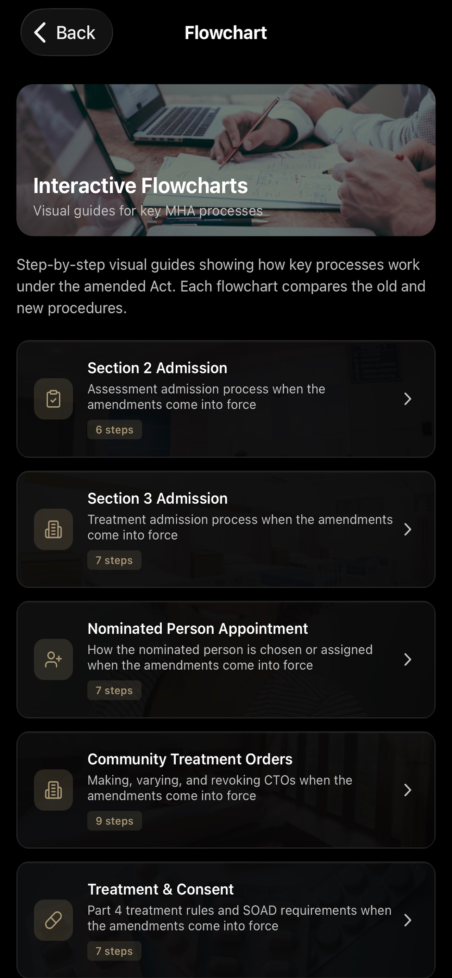Open Treatment & Consent chevron arrow
The height and width of the screenshot is (978, 452).
(408, 920)
